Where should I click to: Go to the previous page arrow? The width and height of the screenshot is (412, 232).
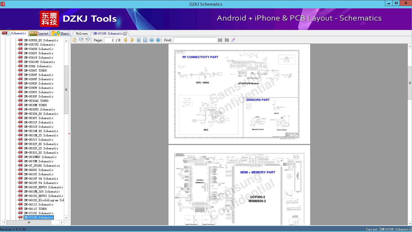click(x=125, y=40)
